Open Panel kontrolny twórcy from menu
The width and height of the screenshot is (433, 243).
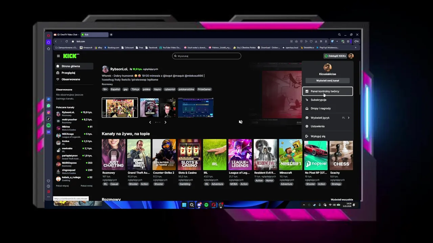pyautogui.click(x=327, y=91)
